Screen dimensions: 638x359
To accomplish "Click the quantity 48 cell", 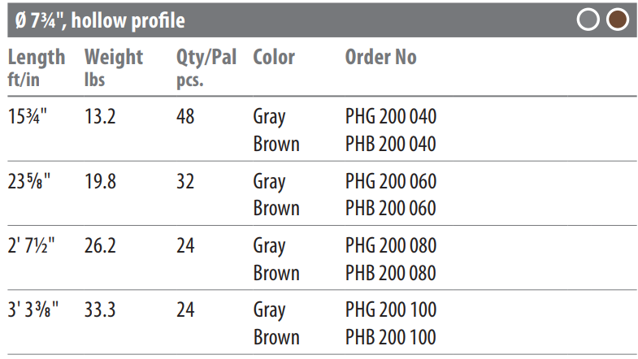I will point(185,117).
